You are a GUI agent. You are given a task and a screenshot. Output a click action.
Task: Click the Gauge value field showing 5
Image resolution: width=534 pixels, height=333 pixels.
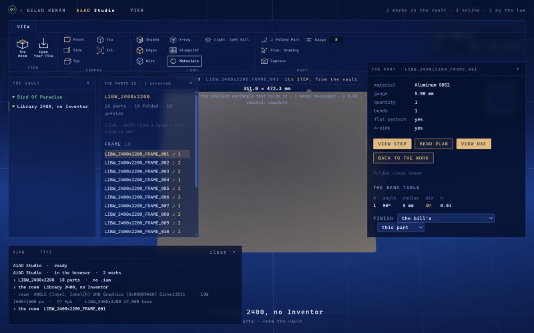(336, 40)
